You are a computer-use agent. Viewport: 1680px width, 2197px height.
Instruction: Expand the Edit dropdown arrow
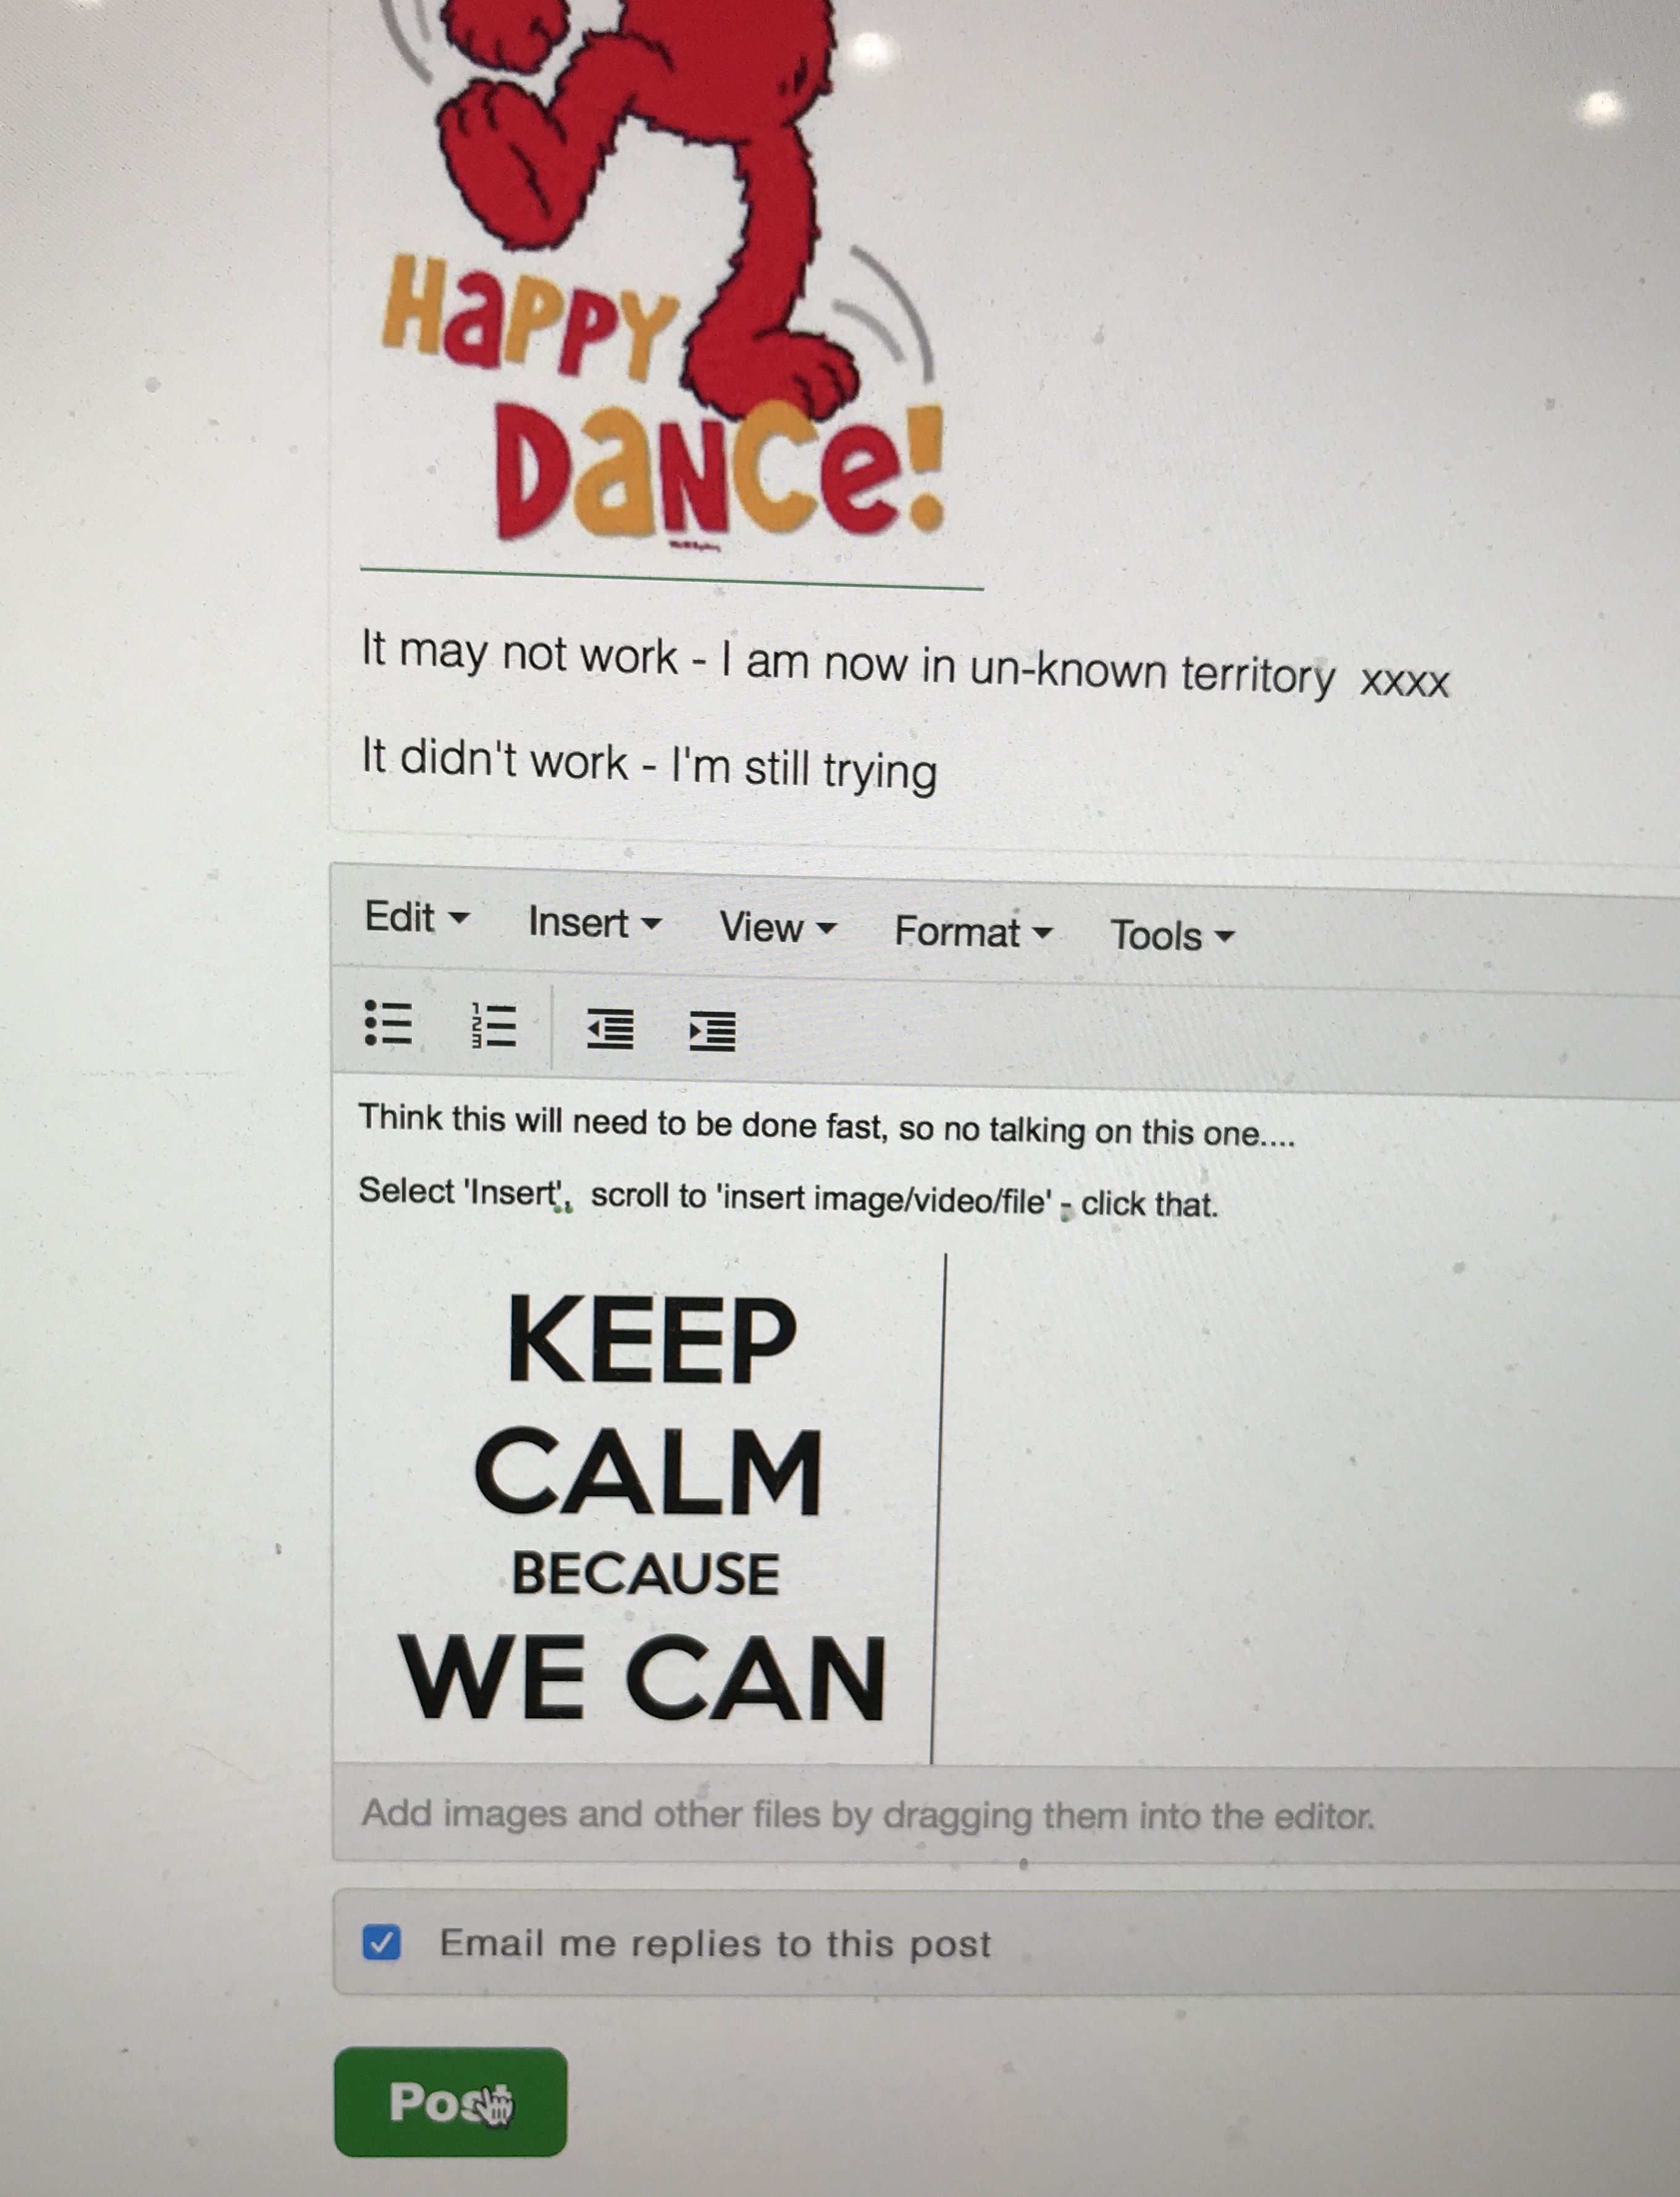459,917
